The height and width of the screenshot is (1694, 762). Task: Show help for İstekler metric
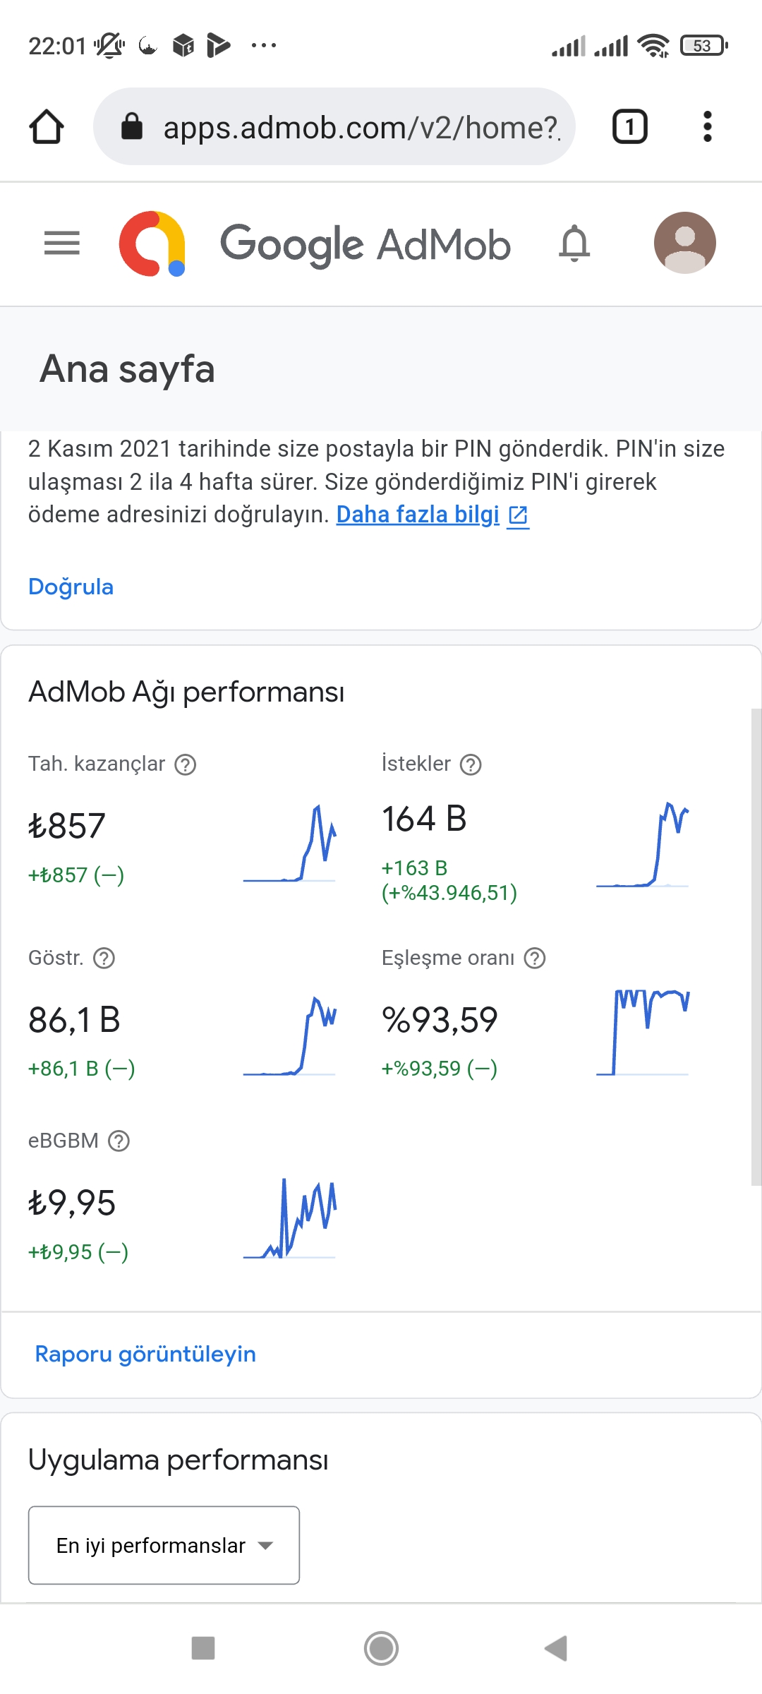coord(471,764)
